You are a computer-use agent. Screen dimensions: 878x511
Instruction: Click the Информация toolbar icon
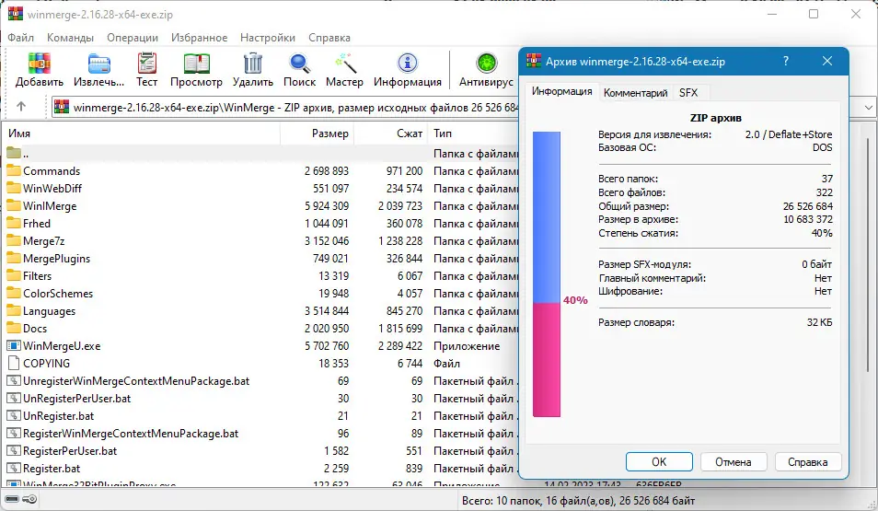(407, 64)
